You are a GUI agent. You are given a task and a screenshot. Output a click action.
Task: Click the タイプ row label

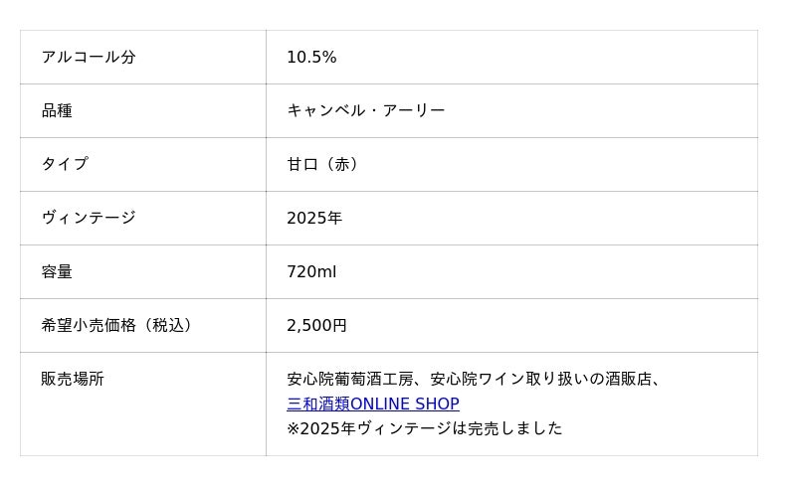tap(65, 165)
